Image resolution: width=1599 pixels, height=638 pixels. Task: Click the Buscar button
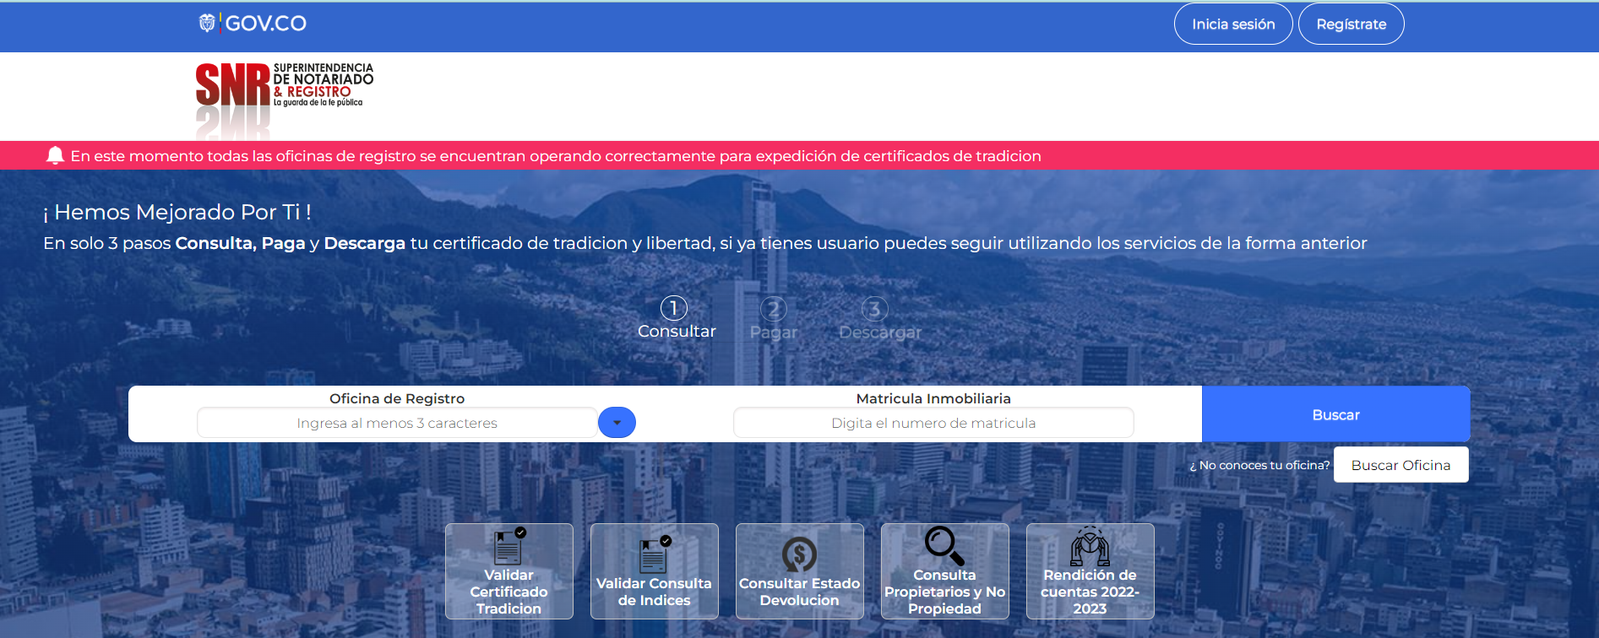1336,414
